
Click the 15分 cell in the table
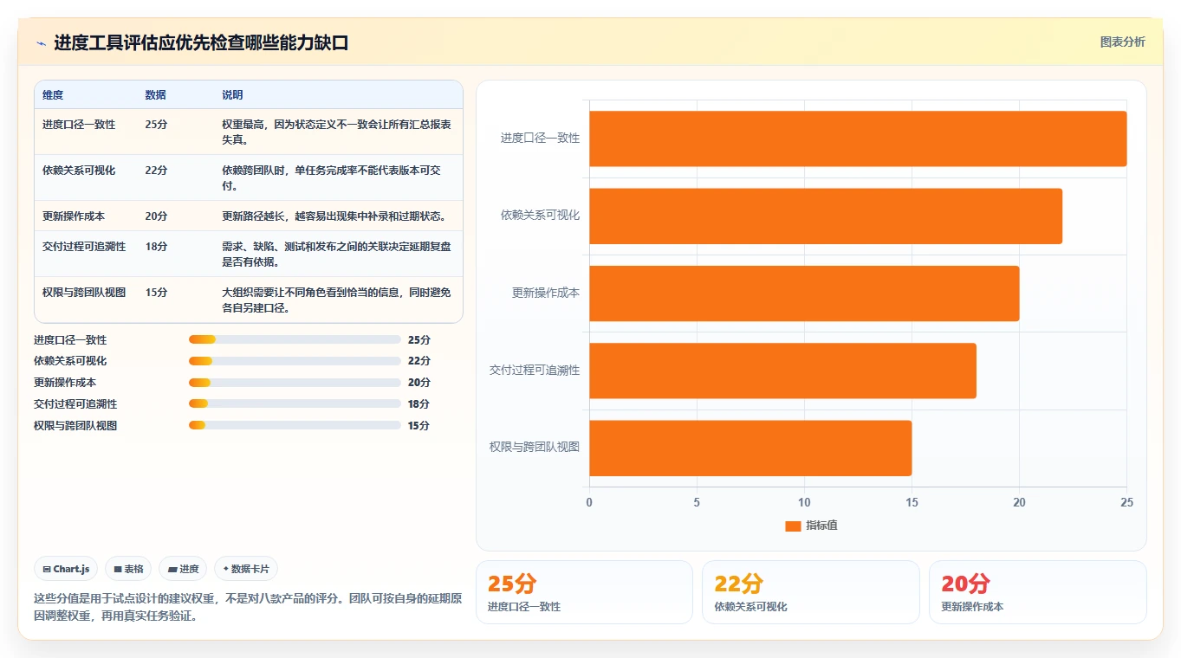point(156,293)
